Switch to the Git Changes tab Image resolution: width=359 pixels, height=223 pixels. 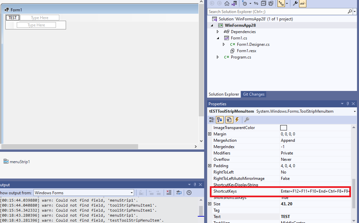(253, 94)
